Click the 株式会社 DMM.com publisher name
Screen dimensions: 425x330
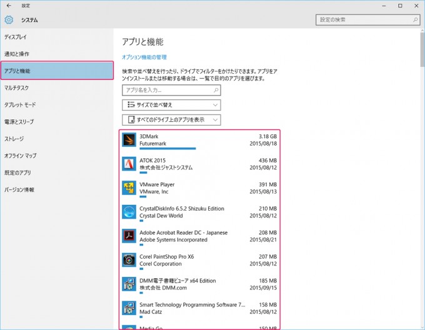pos(163,287)
